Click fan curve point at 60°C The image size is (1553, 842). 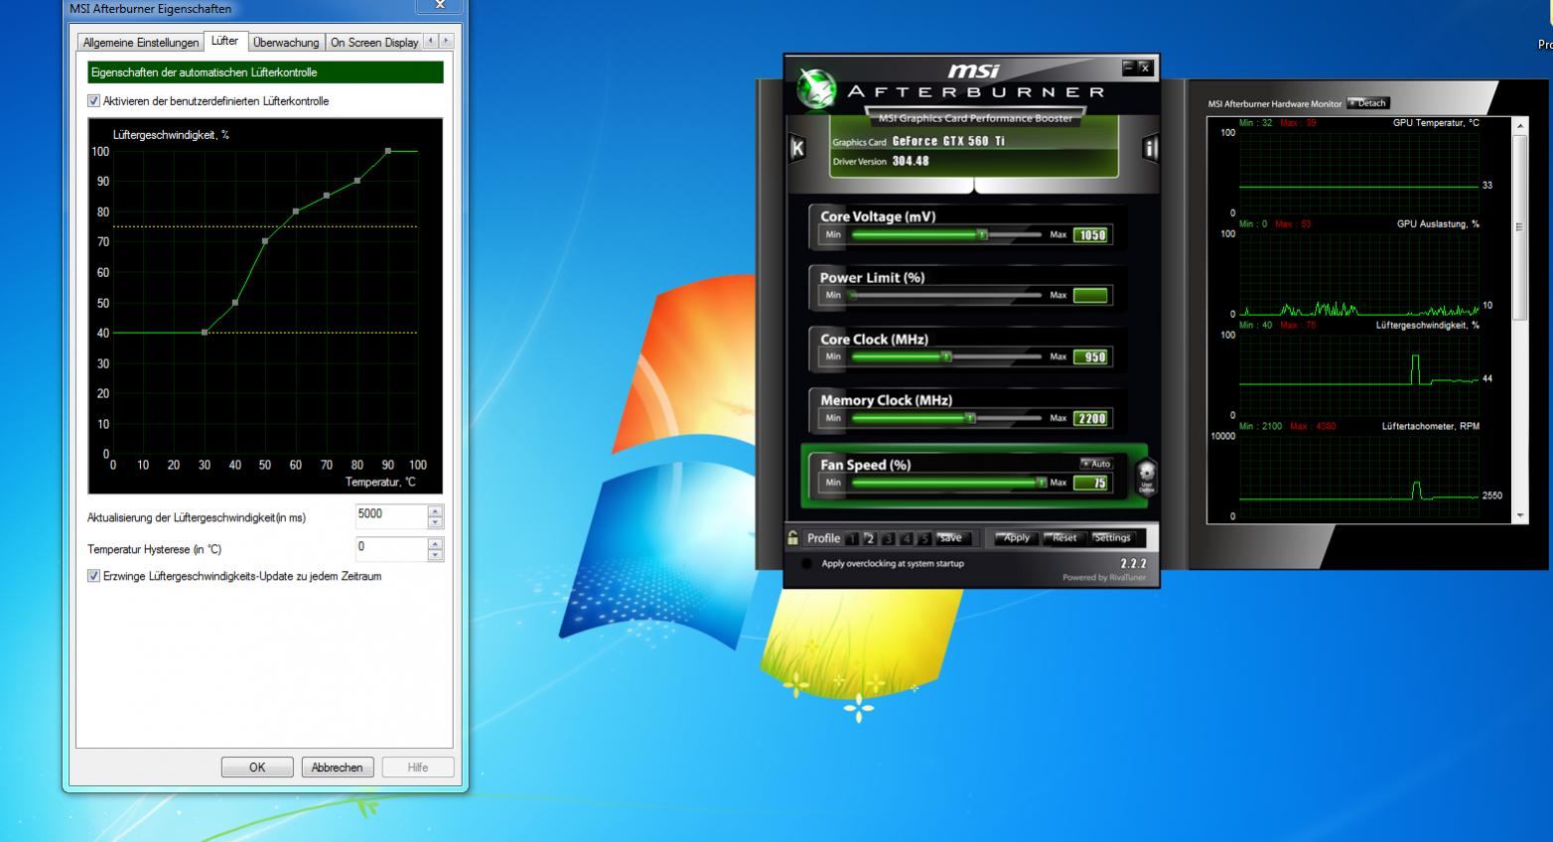296,211
